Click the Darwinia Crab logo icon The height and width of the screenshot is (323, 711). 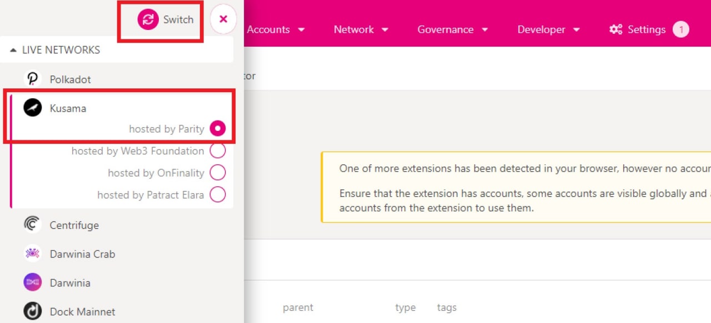click(33, 254)
